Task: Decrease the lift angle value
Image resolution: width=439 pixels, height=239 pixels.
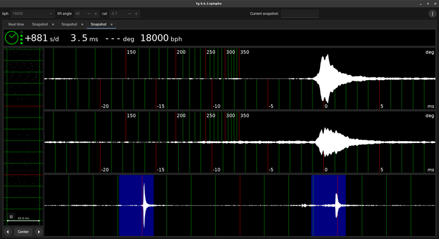Action: tap(88, 14)
